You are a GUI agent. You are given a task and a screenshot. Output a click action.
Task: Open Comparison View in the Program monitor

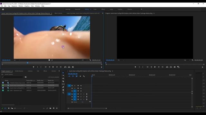tap(178, 67)
